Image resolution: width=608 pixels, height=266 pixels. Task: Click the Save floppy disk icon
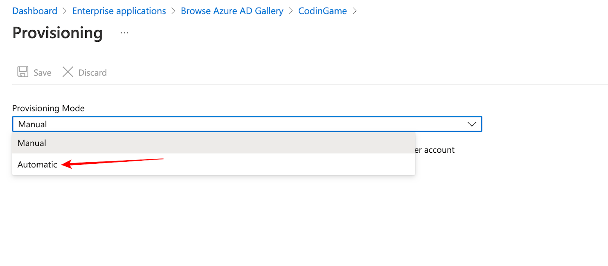point(23,72)
